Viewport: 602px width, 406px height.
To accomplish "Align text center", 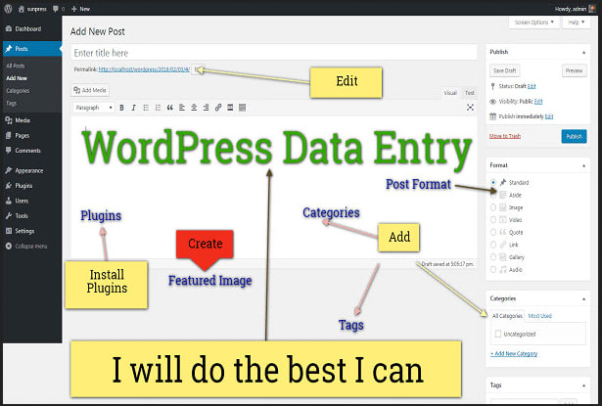I will (194, 108).
